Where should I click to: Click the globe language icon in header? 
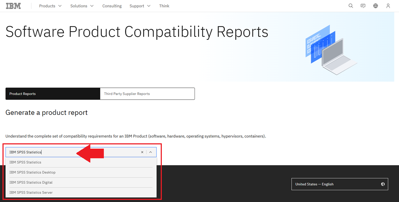click(x=376, y=6)
